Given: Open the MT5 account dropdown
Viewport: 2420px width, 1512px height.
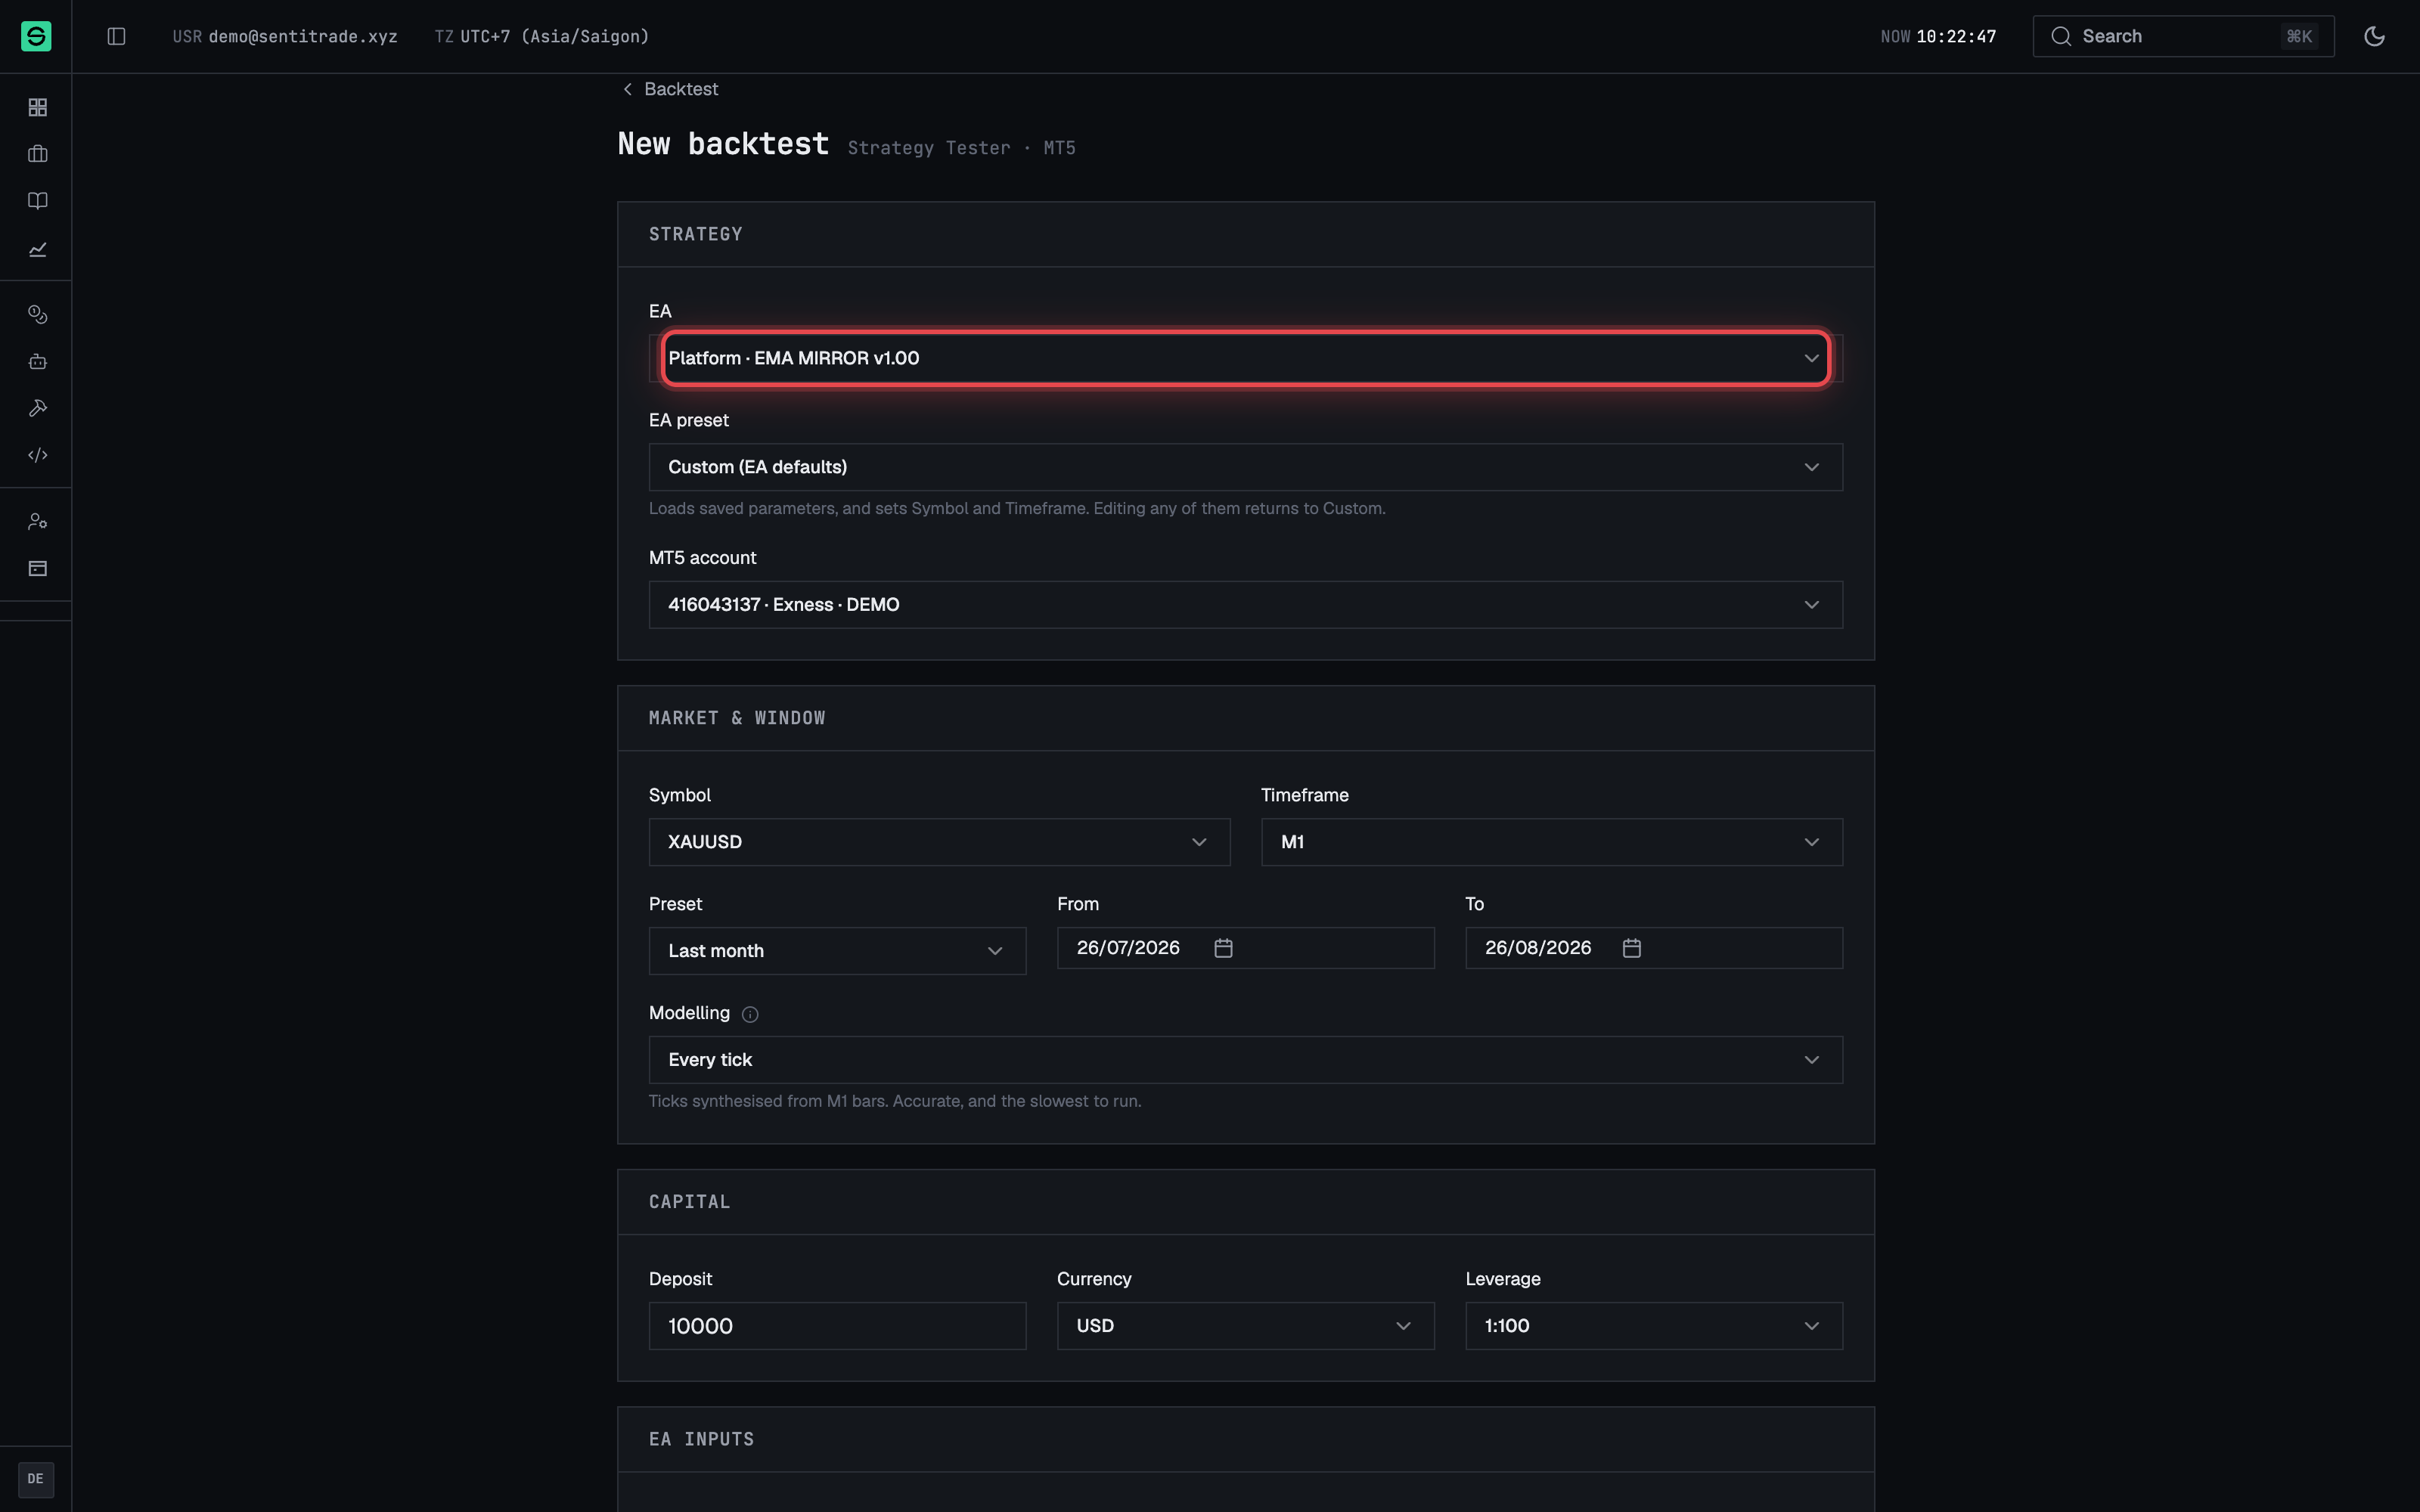Looking at the screenshot, I should coord(1246,605).
